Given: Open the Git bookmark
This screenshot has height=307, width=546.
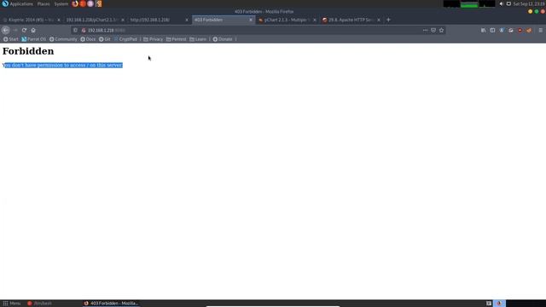Looking at the screenshot, I should click(x=104, y=39).
